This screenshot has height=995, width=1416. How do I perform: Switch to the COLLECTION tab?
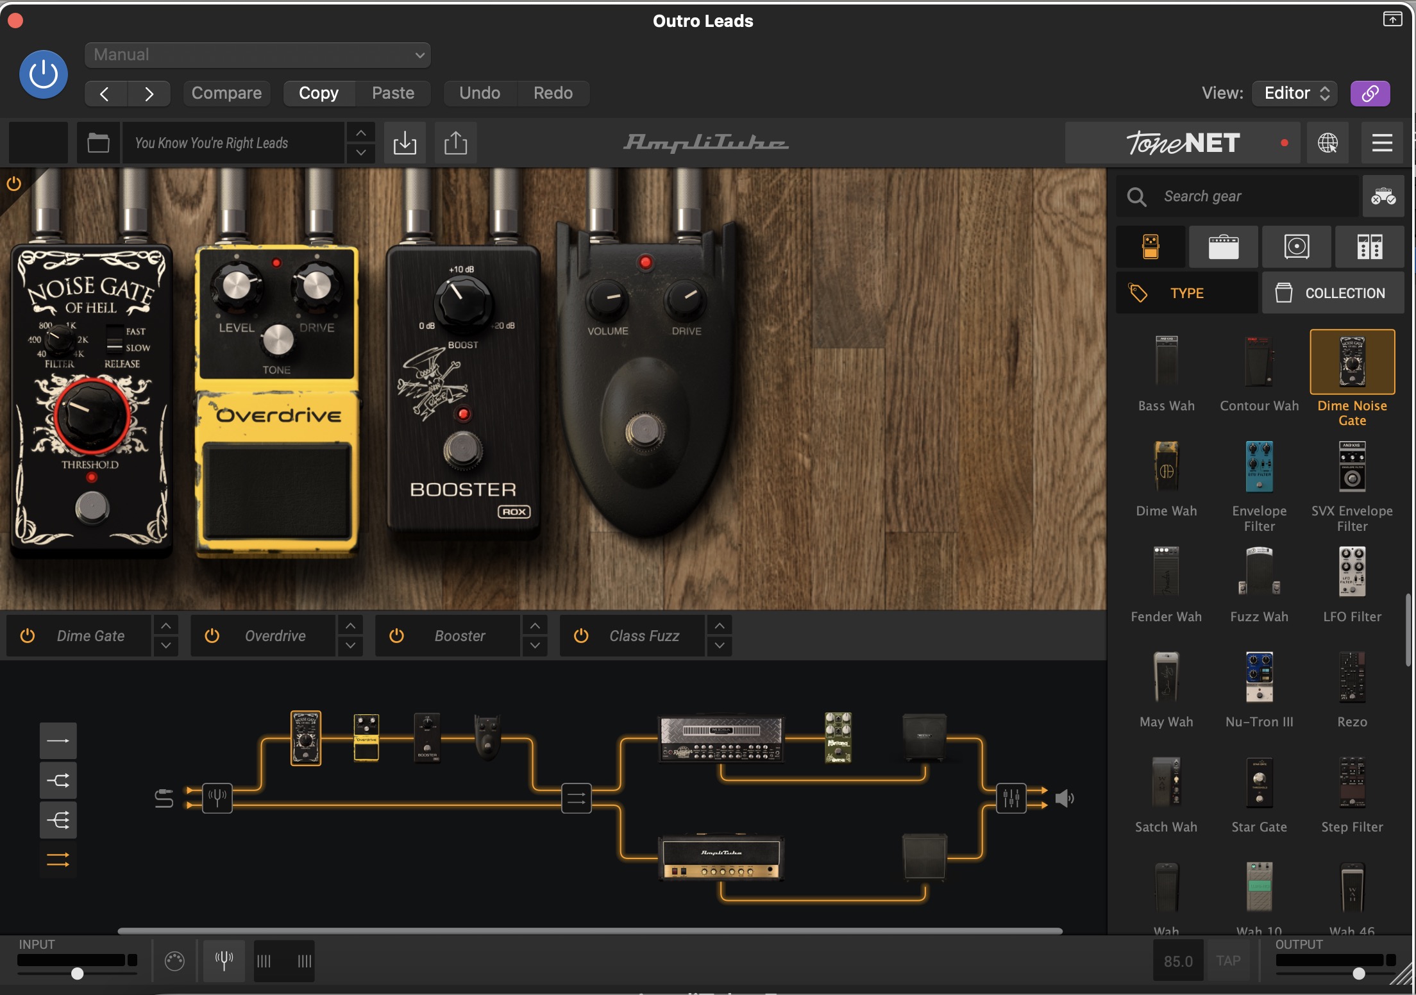pos(1333,293)
